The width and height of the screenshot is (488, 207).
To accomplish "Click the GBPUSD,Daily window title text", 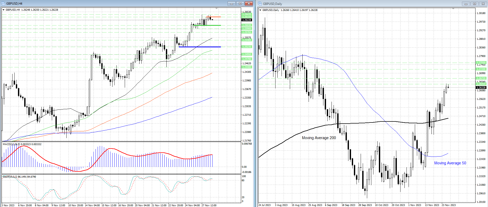I will [x=272, y=4].
